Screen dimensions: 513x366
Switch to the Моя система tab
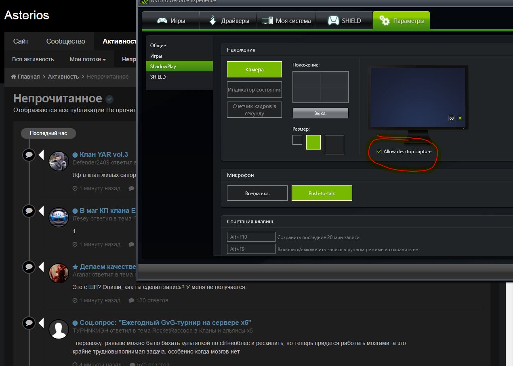(286, 21)
